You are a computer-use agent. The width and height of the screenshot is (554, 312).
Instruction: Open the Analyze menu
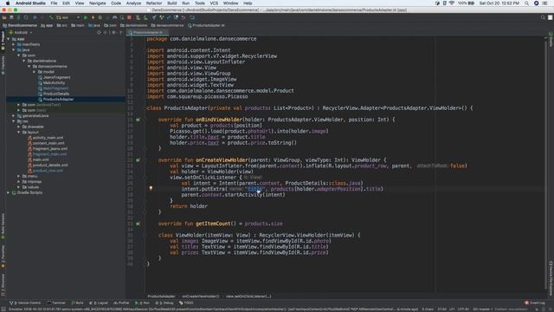coord(133,3)
